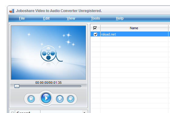Go to previous item with left arrow button
Image resolution: width=170 pixels, height=113 pixels.
31,99
